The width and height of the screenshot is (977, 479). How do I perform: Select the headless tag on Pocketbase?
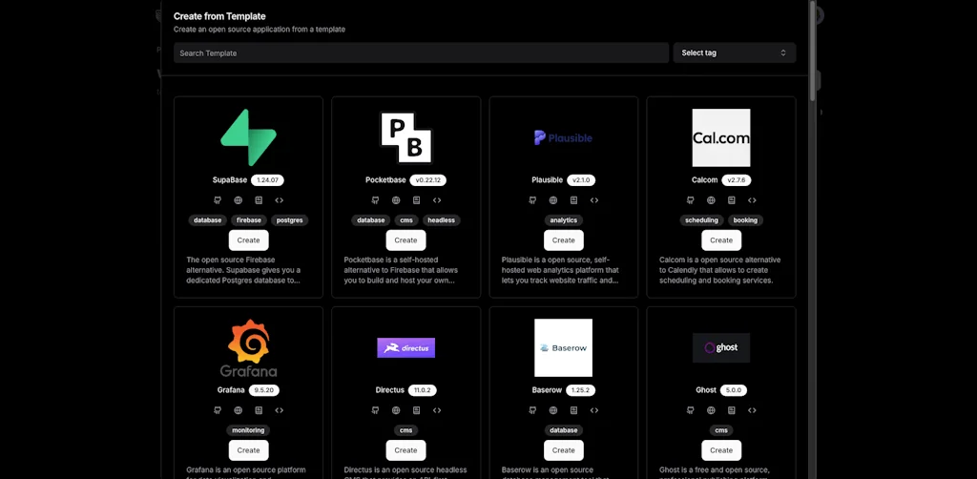click(441, 220)
